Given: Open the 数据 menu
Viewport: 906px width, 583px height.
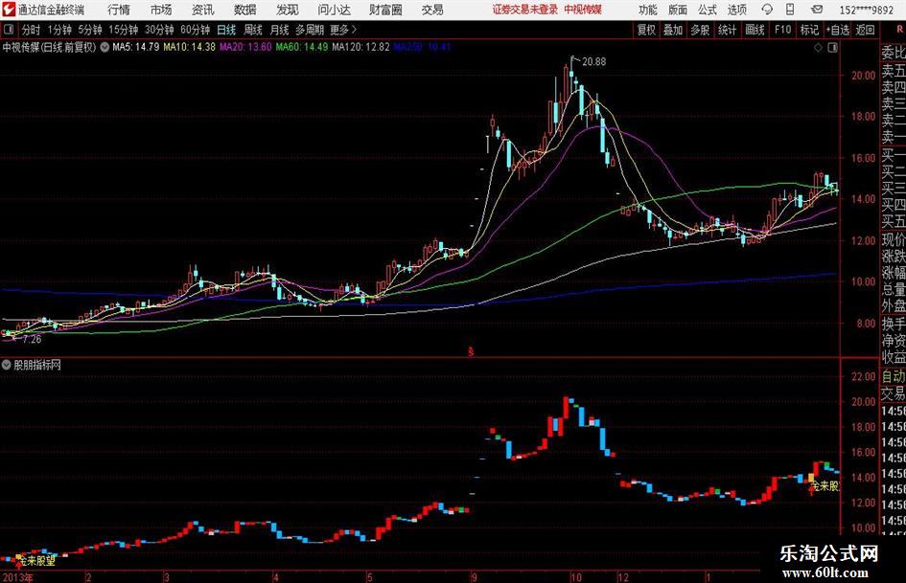Looking at the screenshot, I should click(245, 10).
